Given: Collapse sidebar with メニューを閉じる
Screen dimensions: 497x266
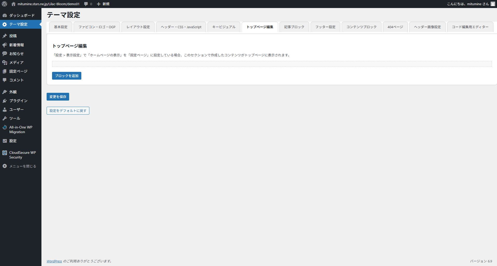Looking at the screenshot, I should click(22, 166).
